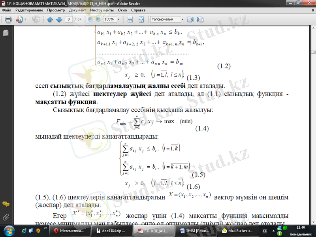
Task: Switch to the Opera 'Математика...' taskbar window
Action: (70, 231)
